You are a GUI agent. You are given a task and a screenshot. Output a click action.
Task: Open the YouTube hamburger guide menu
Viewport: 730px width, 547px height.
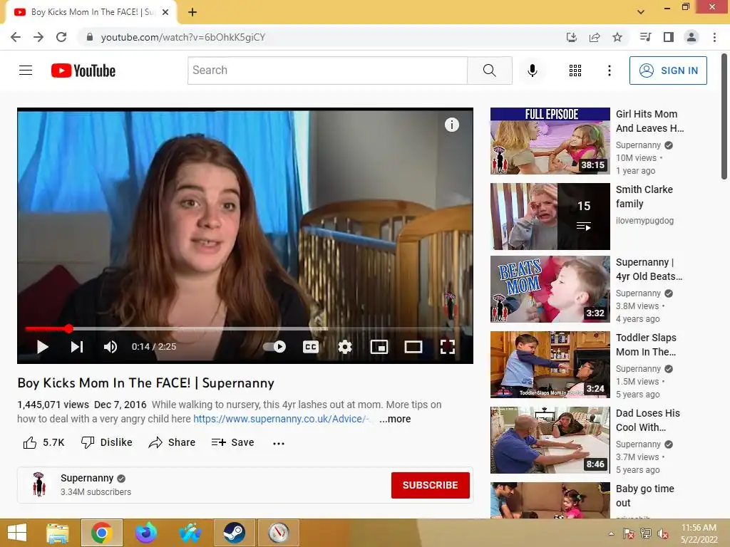tap(26, 71)
